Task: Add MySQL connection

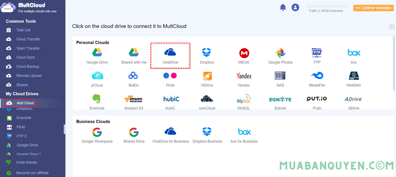Action: click(244, 99)
